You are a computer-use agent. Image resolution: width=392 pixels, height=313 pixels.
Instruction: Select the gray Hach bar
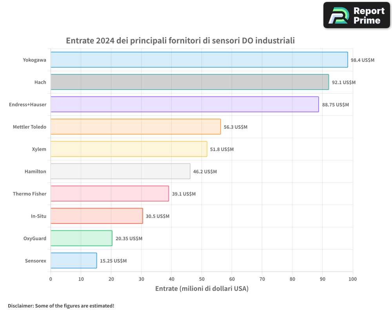click(190, 82)
